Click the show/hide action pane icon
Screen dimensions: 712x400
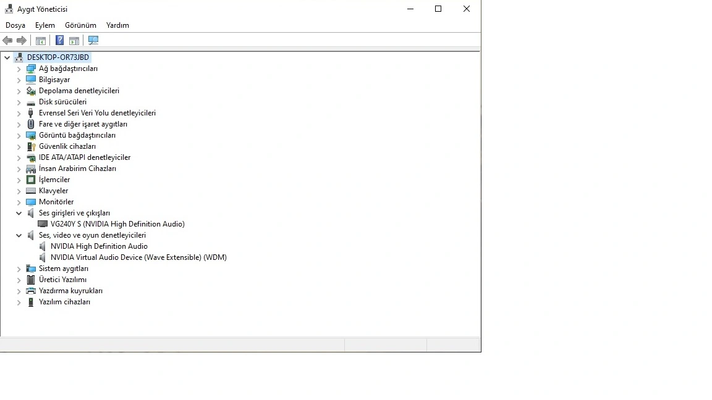(x=74, y=41)
